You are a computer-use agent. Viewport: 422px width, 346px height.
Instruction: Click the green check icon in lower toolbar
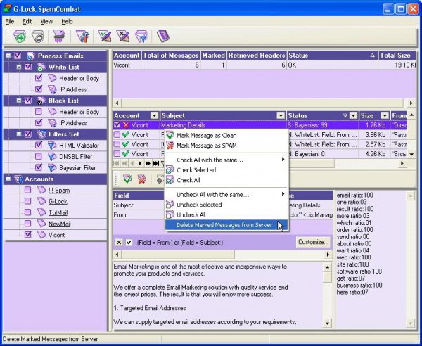click(127, 179)
